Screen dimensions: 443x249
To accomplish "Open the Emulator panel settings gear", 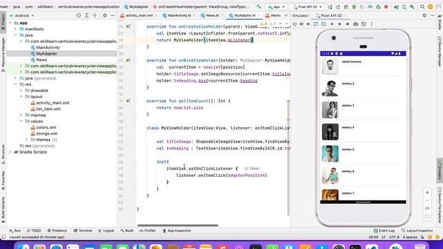I will [424, 15].
